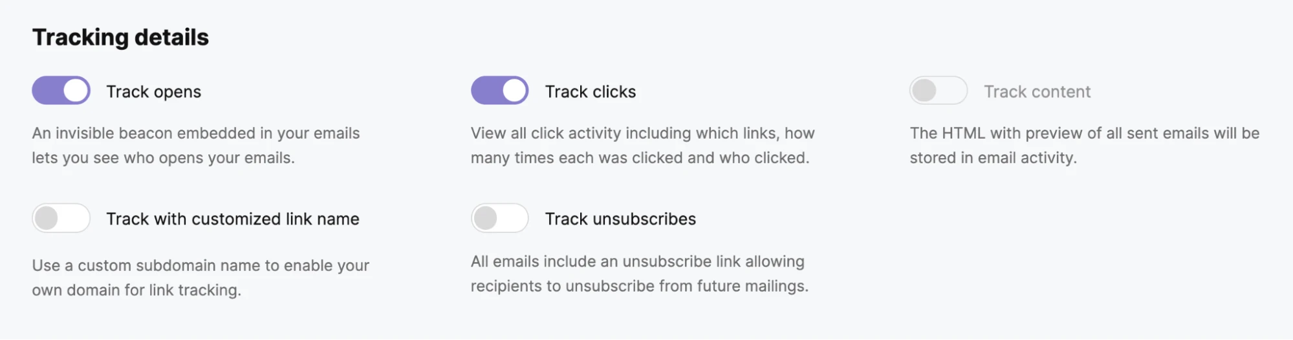Click the click activity description paragraph
This screenshot has width=1293, height=340.
pyautogui.click(x=642, y=145)
